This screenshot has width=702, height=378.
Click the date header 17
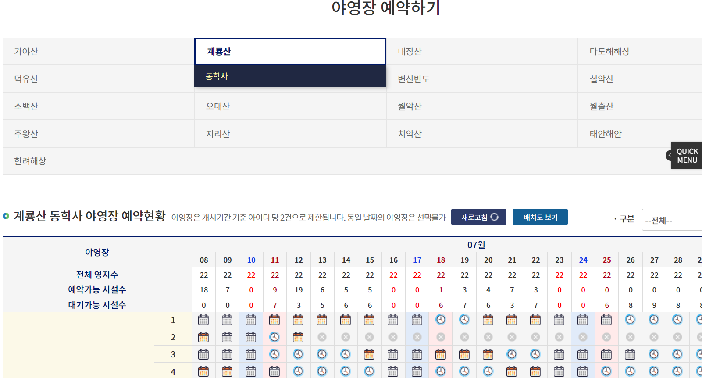point(417,260)
